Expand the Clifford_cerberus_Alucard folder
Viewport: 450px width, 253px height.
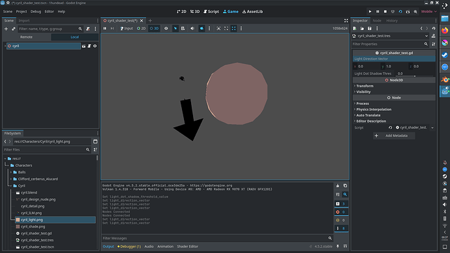click(x=11, y=179)
